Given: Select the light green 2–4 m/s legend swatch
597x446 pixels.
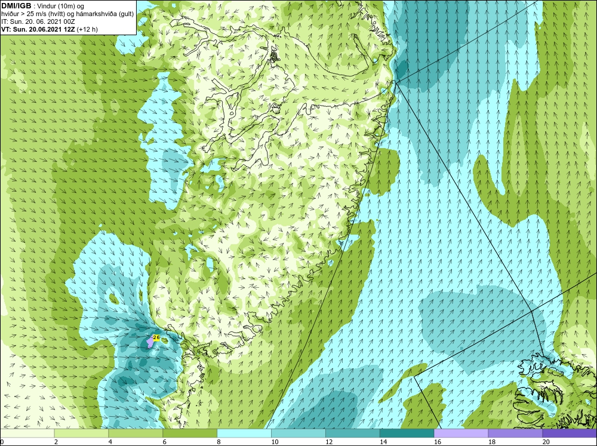Looking at the screenshot, I should (81, 433).
